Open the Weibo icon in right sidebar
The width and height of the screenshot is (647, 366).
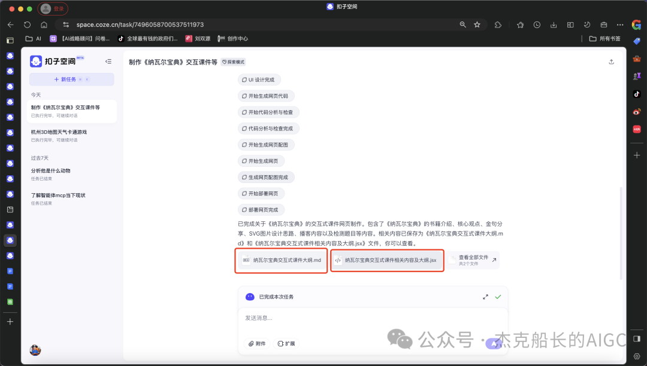pyautogui.click(x=637, y=112)
